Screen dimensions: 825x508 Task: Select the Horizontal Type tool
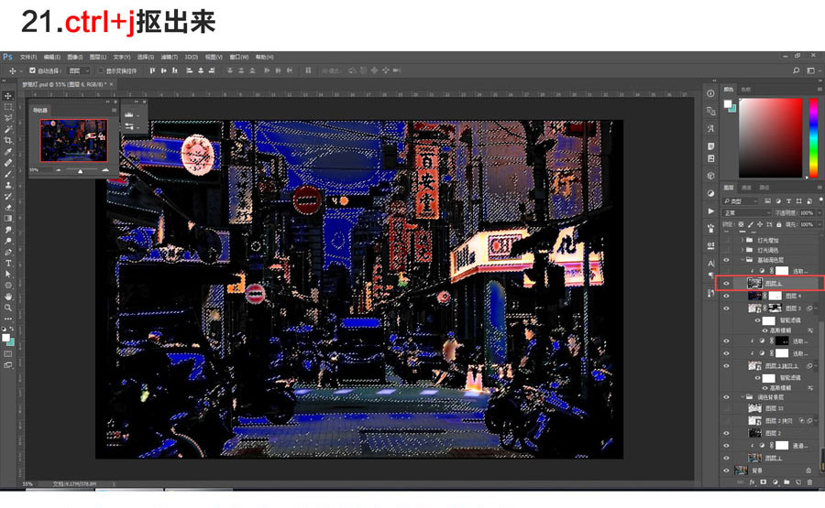point(8,264)
